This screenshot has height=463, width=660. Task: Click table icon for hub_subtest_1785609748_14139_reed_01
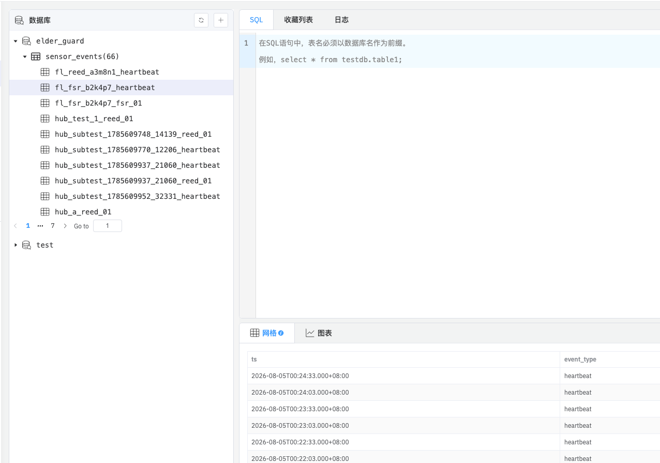[45, 134]
